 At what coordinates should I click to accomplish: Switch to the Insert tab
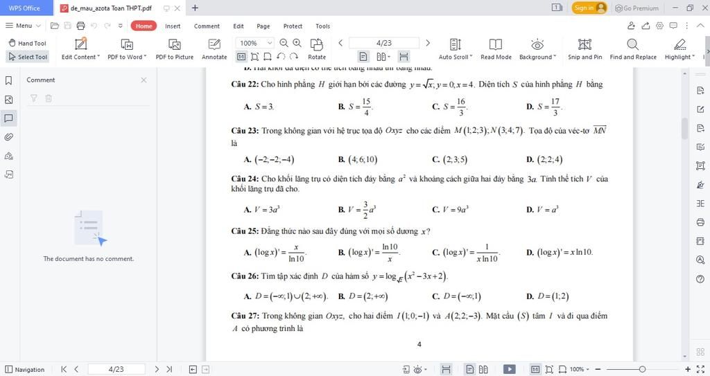173,26
